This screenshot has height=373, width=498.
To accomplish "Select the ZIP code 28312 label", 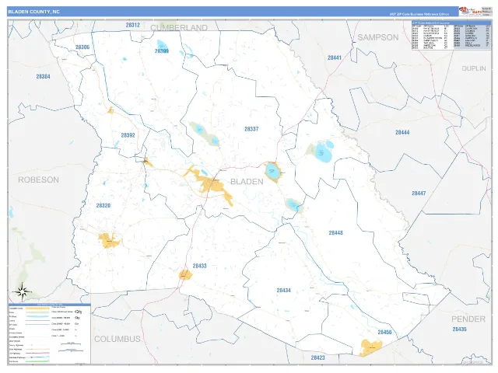I will (x=133, y=25).
